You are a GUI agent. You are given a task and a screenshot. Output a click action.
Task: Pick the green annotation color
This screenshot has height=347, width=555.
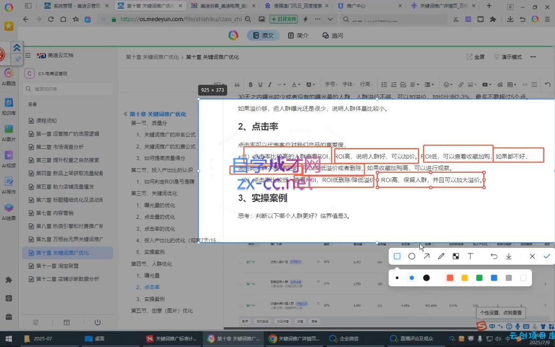pyautogui.click(x=479, y=278)
